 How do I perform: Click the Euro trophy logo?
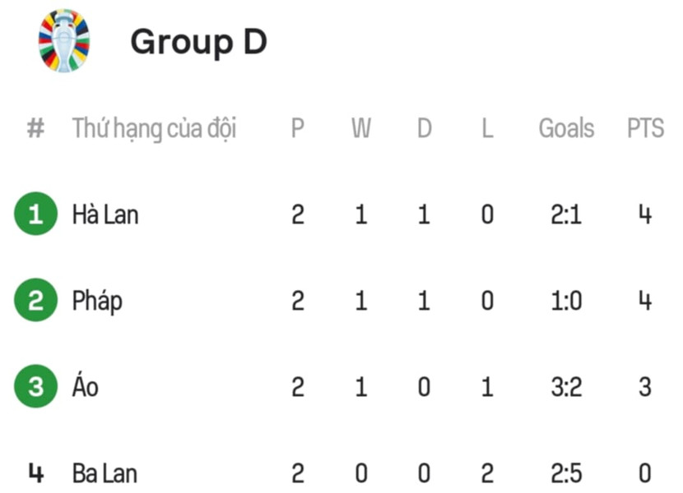coord(64,40)
